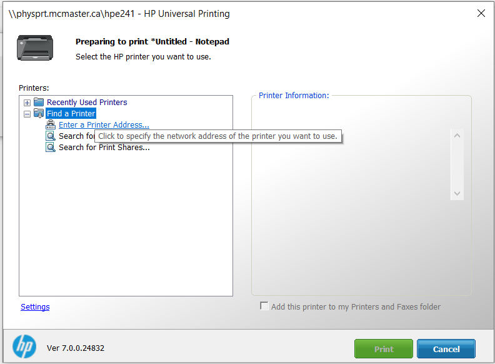
Task: Collapse the Find a Printer node
Action: pyautogui.click(x=27, y=114)
